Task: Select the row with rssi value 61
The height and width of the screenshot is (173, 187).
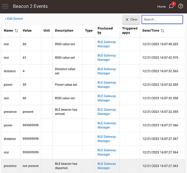Action: 93,58
